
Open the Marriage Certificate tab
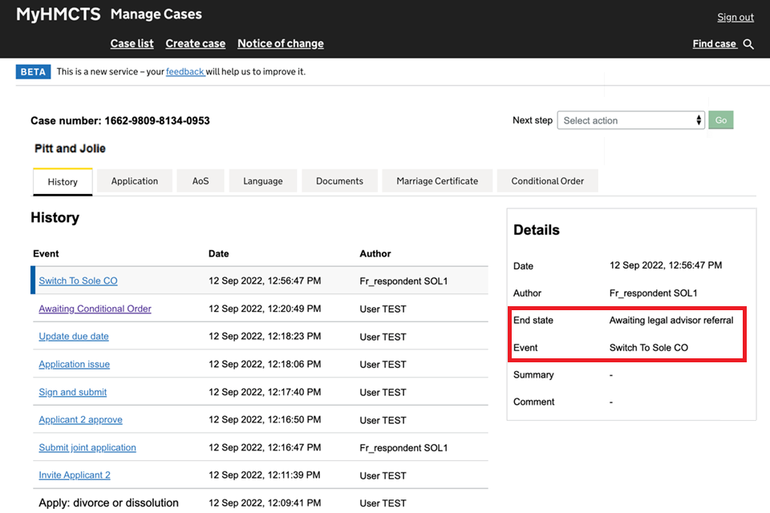click(x=437, y=181)
